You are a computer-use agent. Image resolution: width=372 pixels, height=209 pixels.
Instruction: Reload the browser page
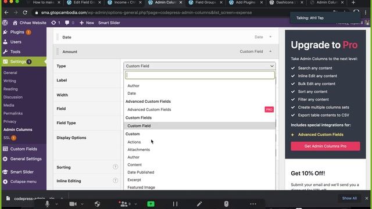25,13
